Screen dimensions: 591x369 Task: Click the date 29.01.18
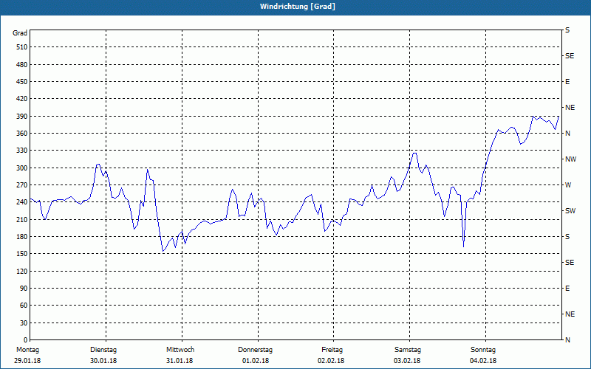click(27, 361)
